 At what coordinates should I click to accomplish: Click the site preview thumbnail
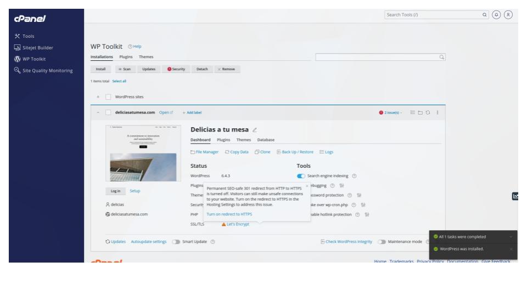(143, 153)
